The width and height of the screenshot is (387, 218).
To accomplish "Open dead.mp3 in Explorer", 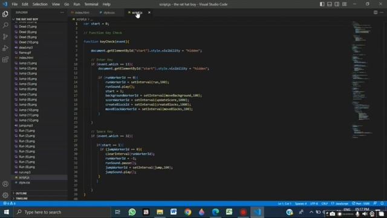I will pos(25,47).
